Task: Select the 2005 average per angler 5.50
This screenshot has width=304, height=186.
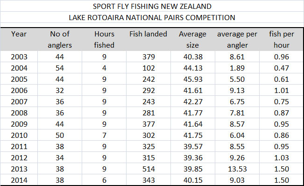Action: 237,79
